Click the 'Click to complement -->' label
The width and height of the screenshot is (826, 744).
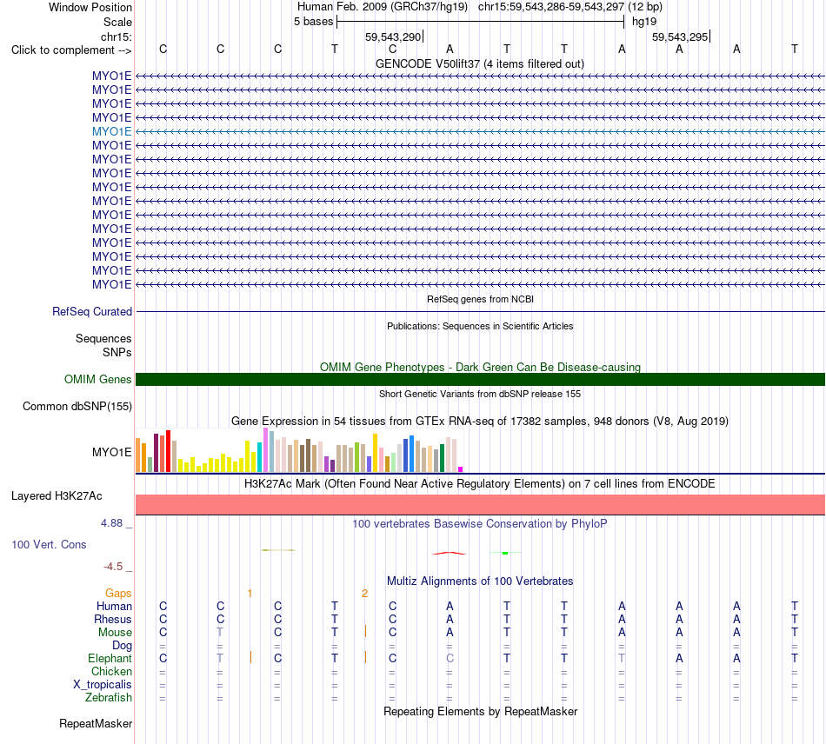[71, 50]
